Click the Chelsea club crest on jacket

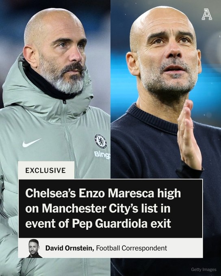pyautogui.click(x=101, y=141)
